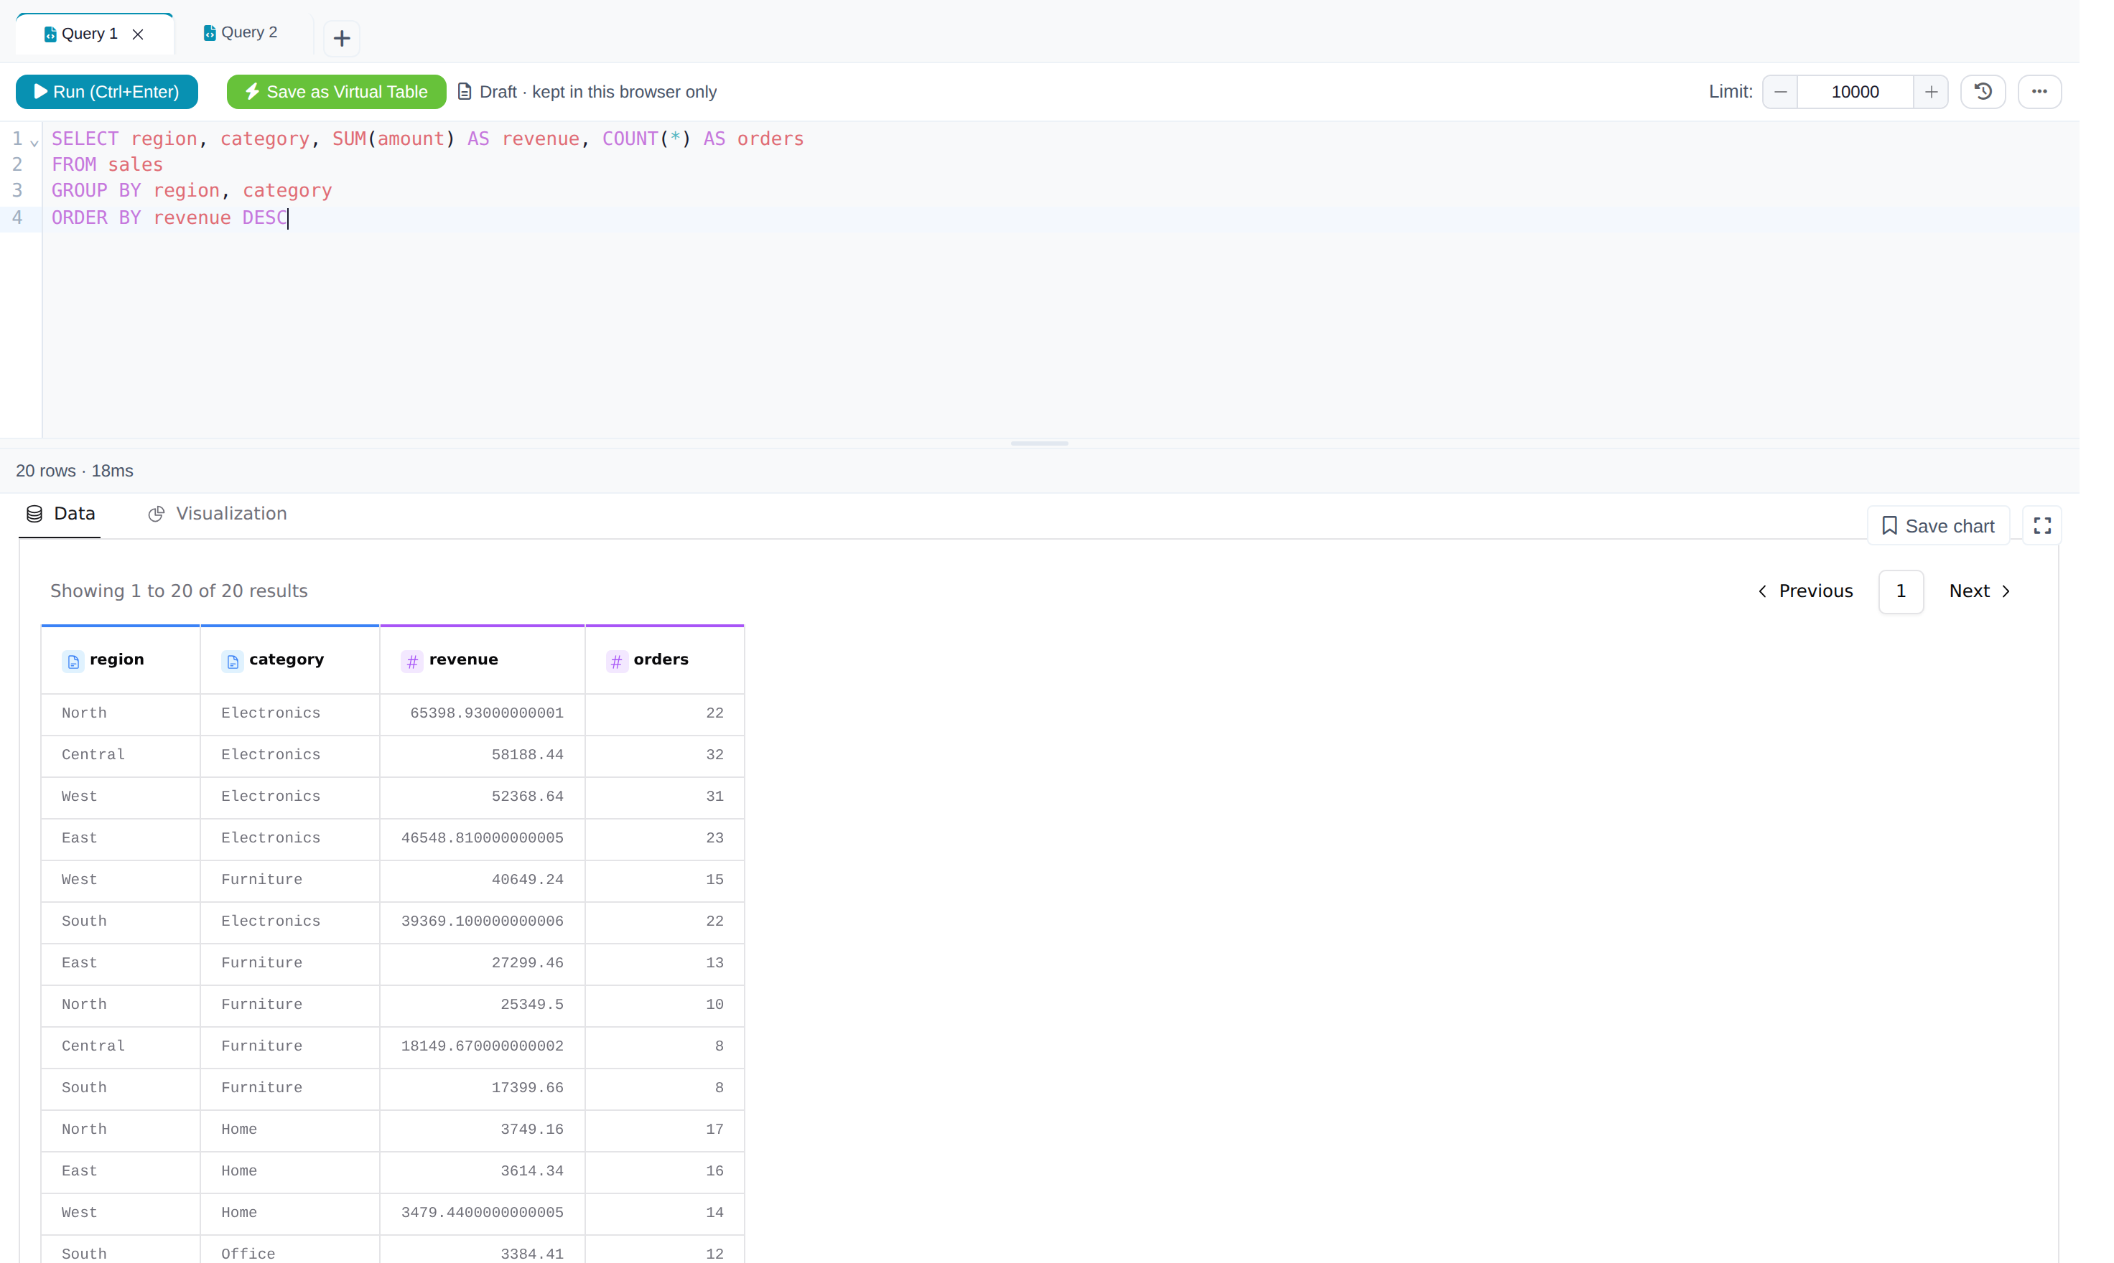The width and height of the screenshot is (2114, 1263).
Task: Click the '20 rows · 18ms' status text
Action: (75, 471)
